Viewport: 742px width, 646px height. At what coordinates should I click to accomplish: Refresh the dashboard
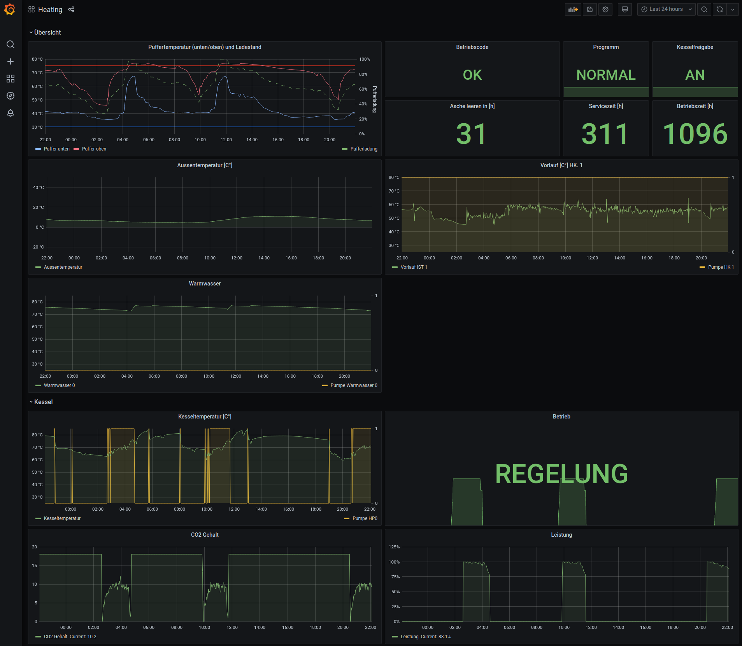pyautogui.click(x=720, y=9)
